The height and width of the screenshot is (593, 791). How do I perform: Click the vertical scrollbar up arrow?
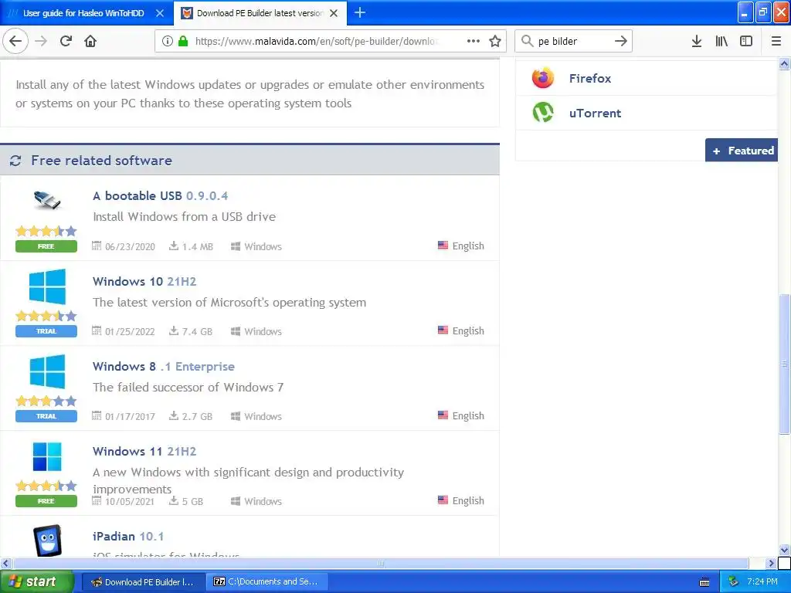pos(785,64)
